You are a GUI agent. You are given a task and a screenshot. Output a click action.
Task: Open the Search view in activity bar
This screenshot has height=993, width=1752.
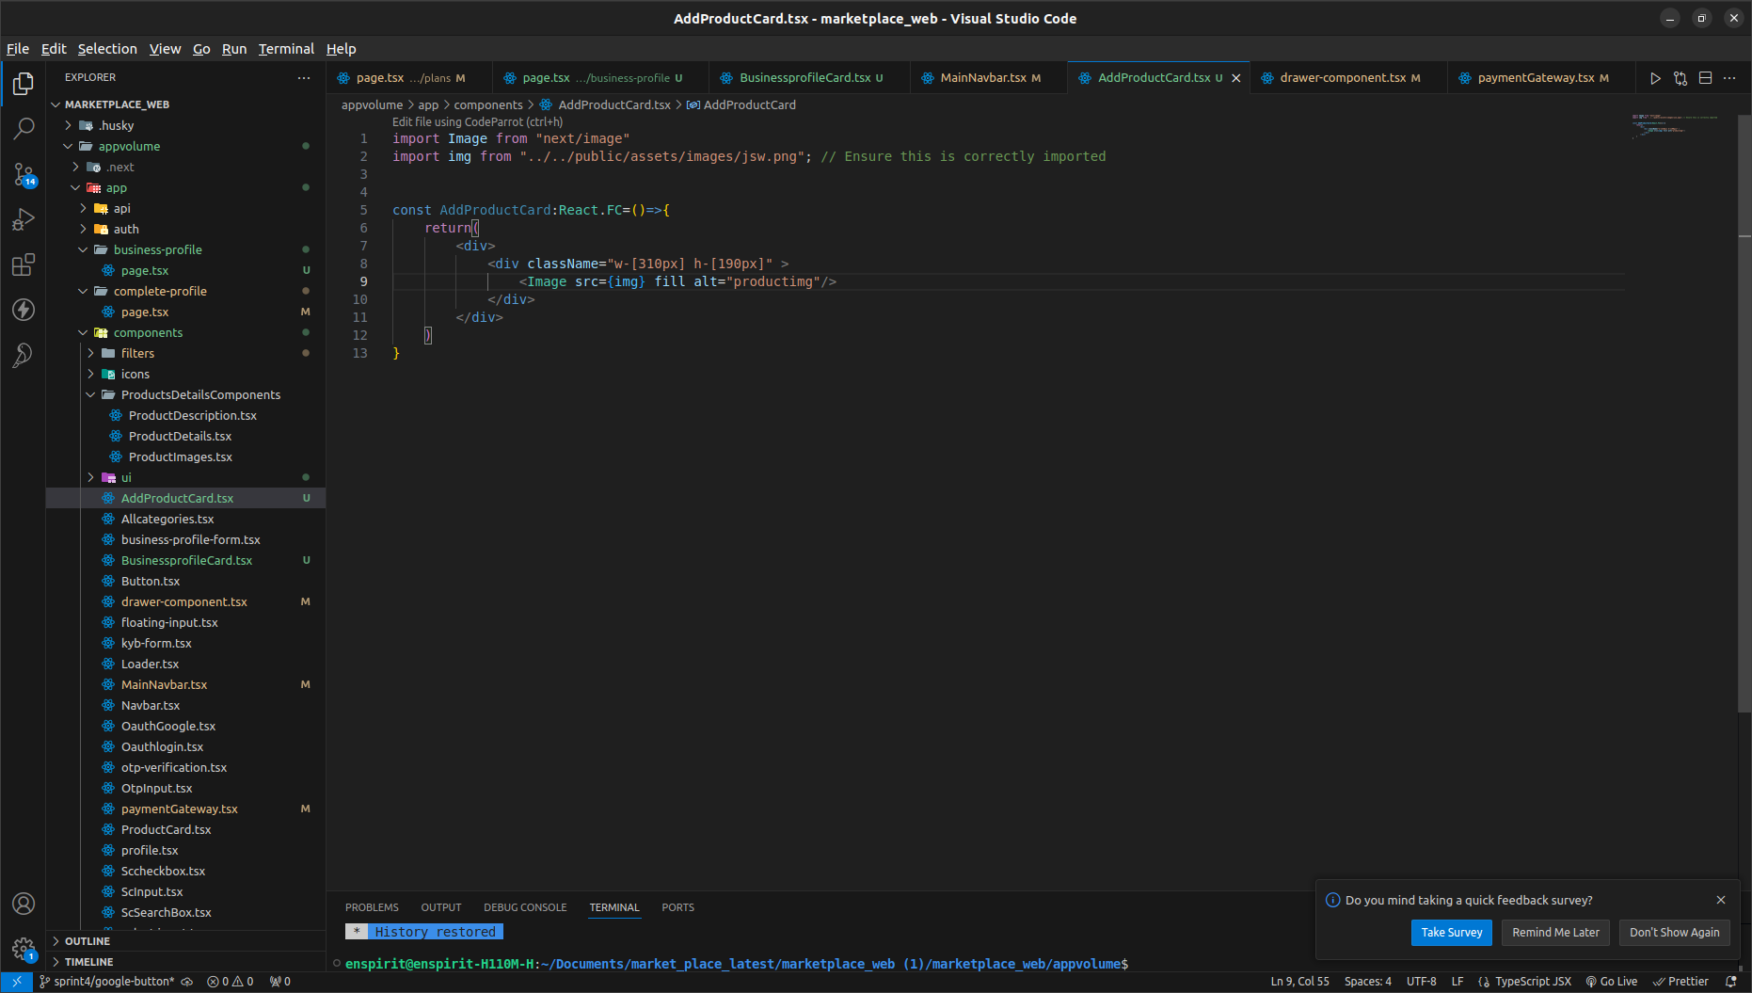click(24, 128)
